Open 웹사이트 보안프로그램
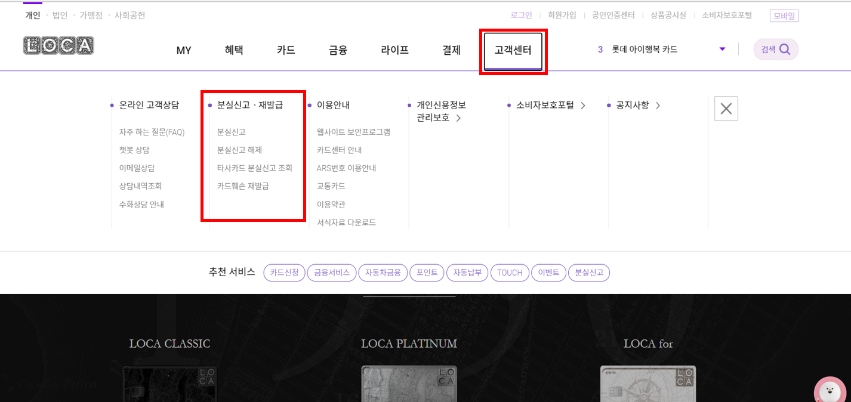This screenshot has height=402, width=851. point(353,132)
